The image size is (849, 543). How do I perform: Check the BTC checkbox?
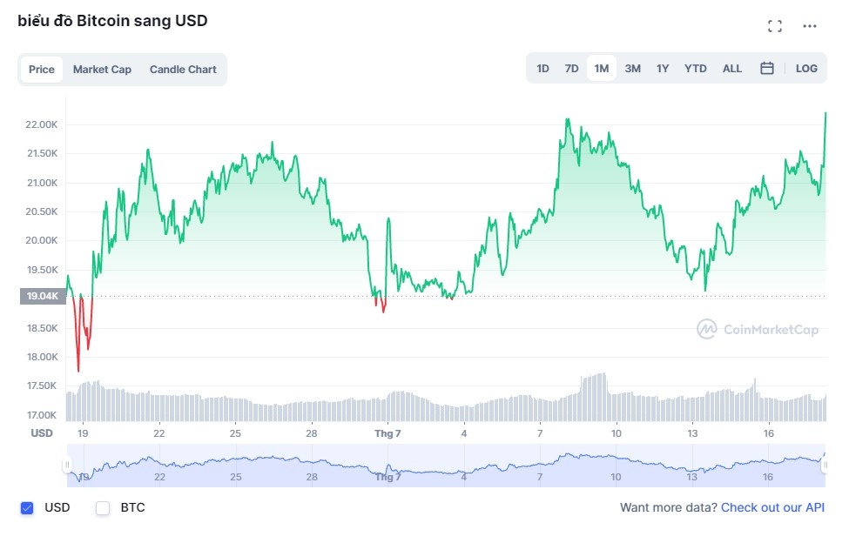point(101,507)
